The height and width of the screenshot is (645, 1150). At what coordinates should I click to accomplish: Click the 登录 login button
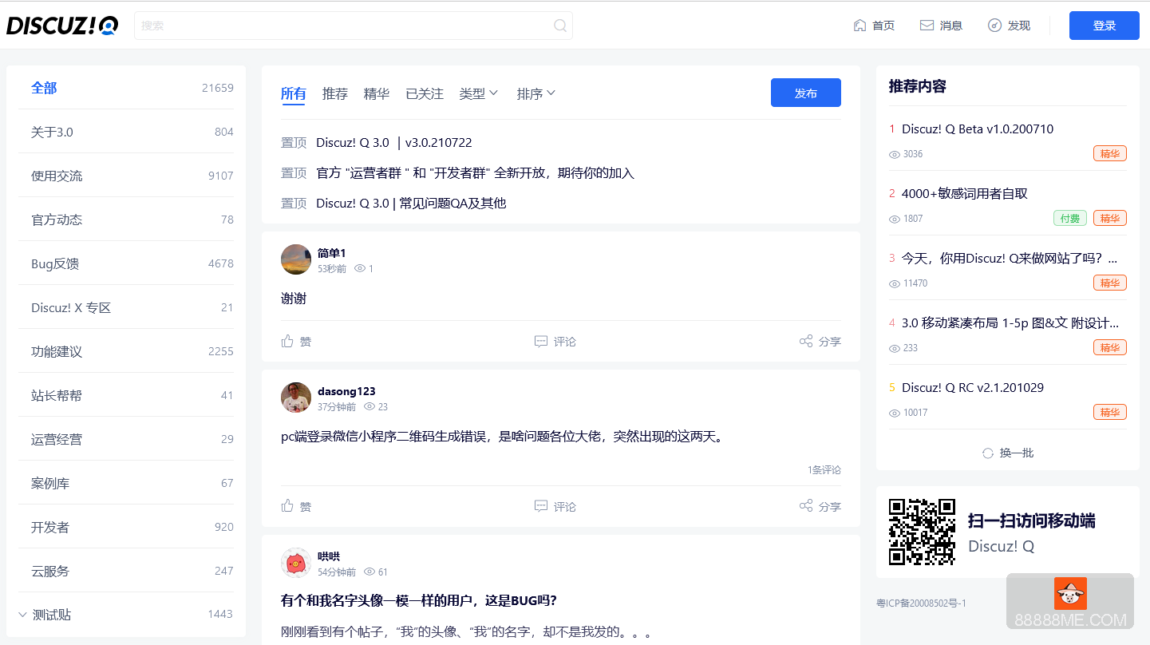pyautogui.click(x=1105, y=26)
